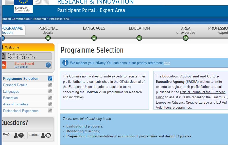Viewport: 228px width, 145px height.
Task: Click the blue edit pencil beside Programme Selection
Action: click(x=50, y=78)
